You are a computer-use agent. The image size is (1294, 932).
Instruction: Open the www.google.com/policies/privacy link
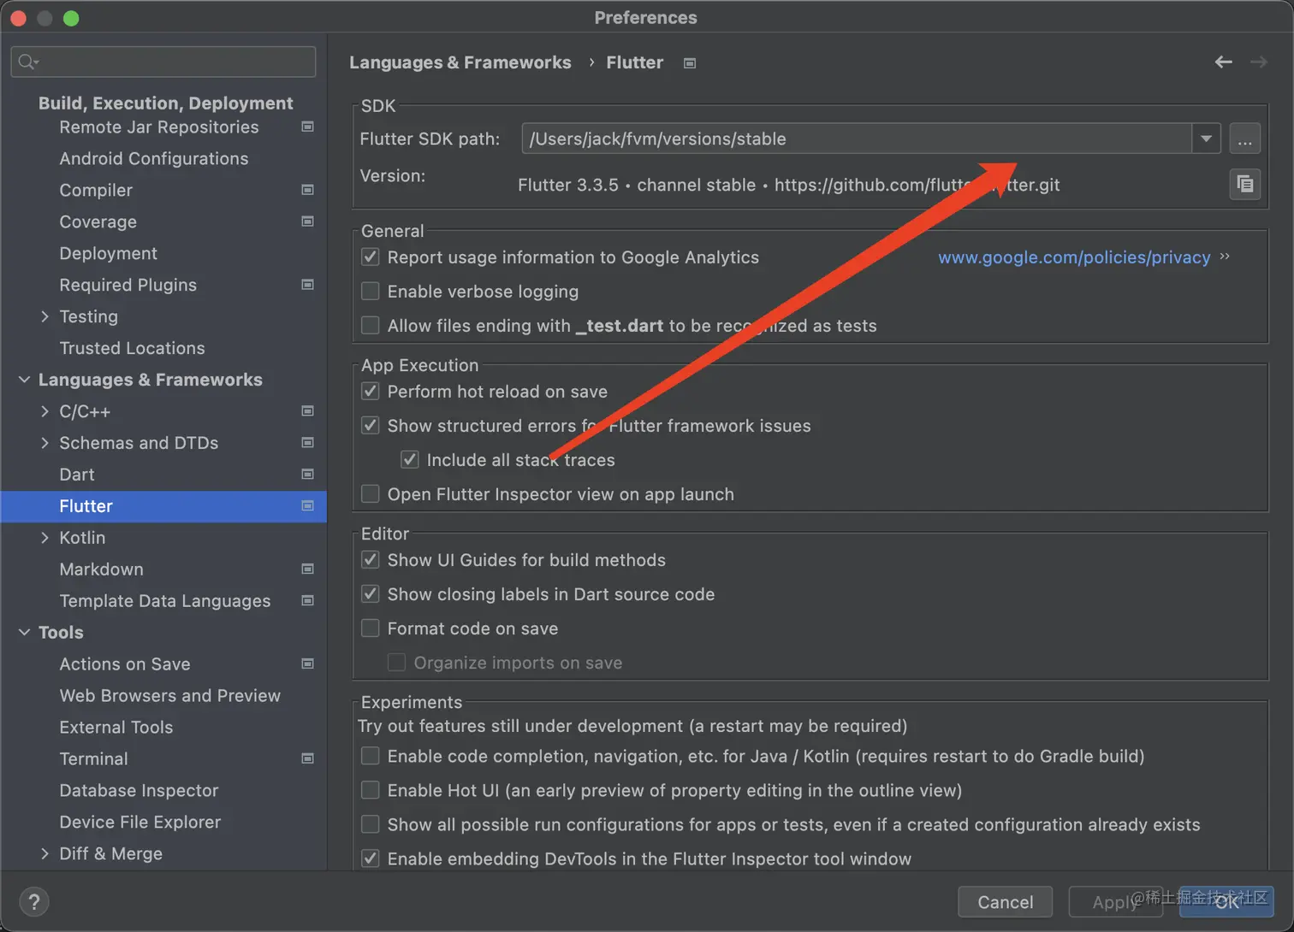tap(1074, 257)
